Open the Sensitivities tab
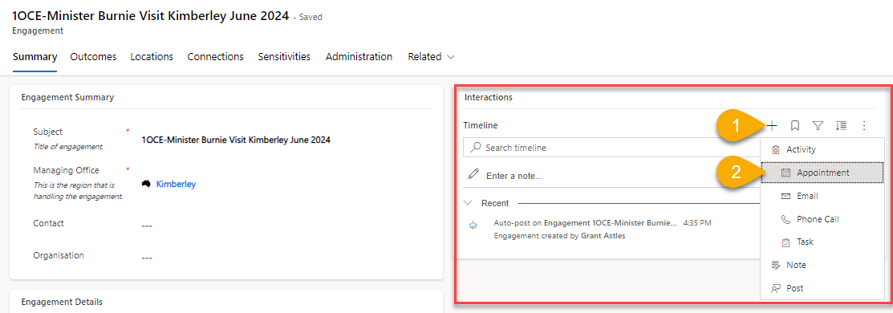893x313 pixels. tap(284, 57)
